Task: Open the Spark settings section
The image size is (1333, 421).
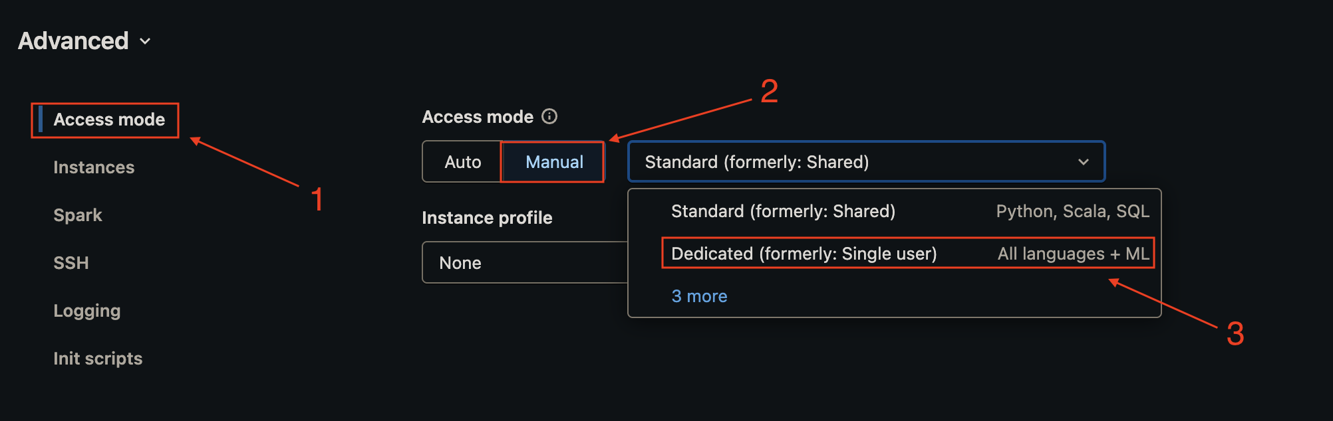Action: 77,215
